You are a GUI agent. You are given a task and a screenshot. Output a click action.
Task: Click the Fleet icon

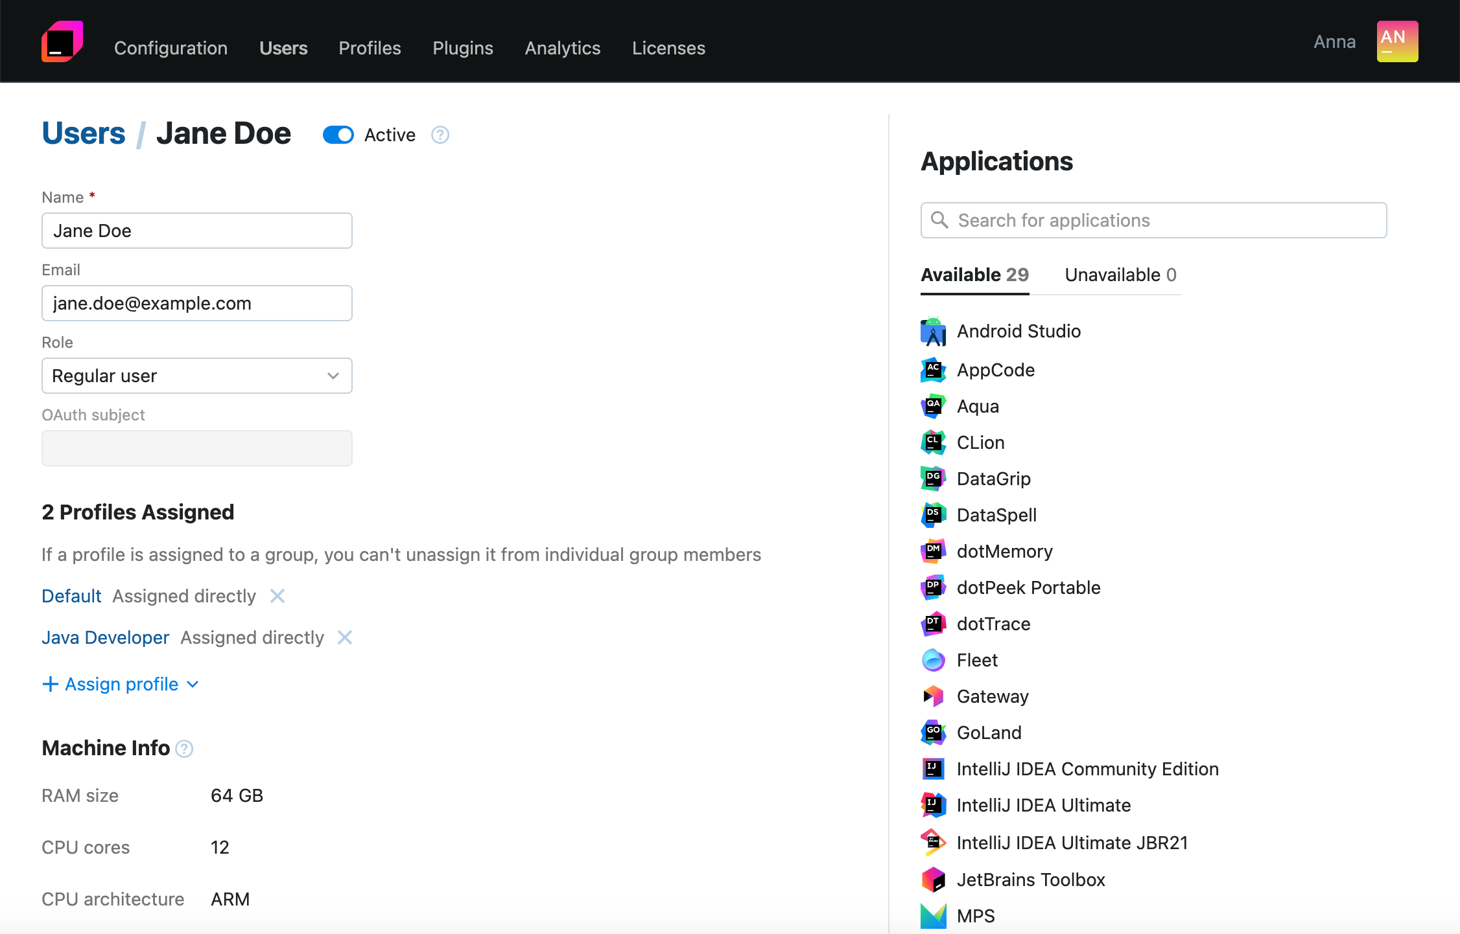tap(934, 660)
